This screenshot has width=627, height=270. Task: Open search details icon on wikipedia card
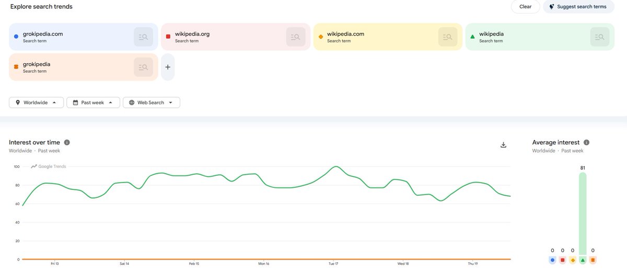tap(600, 37)
